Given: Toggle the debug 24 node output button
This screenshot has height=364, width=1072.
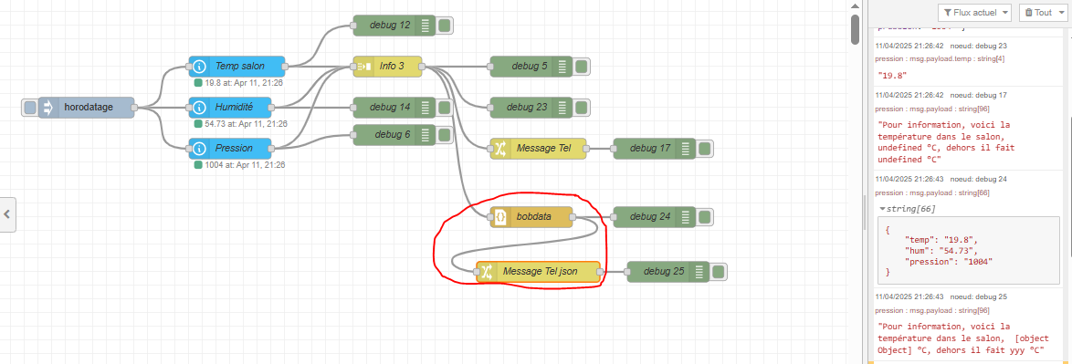Looking at the screenshot, I should click(x=704, y=216).
